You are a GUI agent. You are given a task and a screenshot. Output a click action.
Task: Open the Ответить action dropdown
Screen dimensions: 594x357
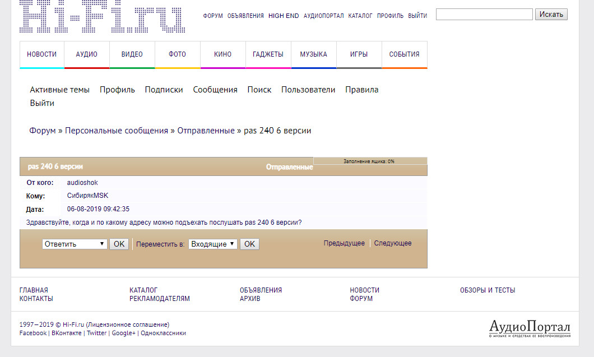coord(75,244)
